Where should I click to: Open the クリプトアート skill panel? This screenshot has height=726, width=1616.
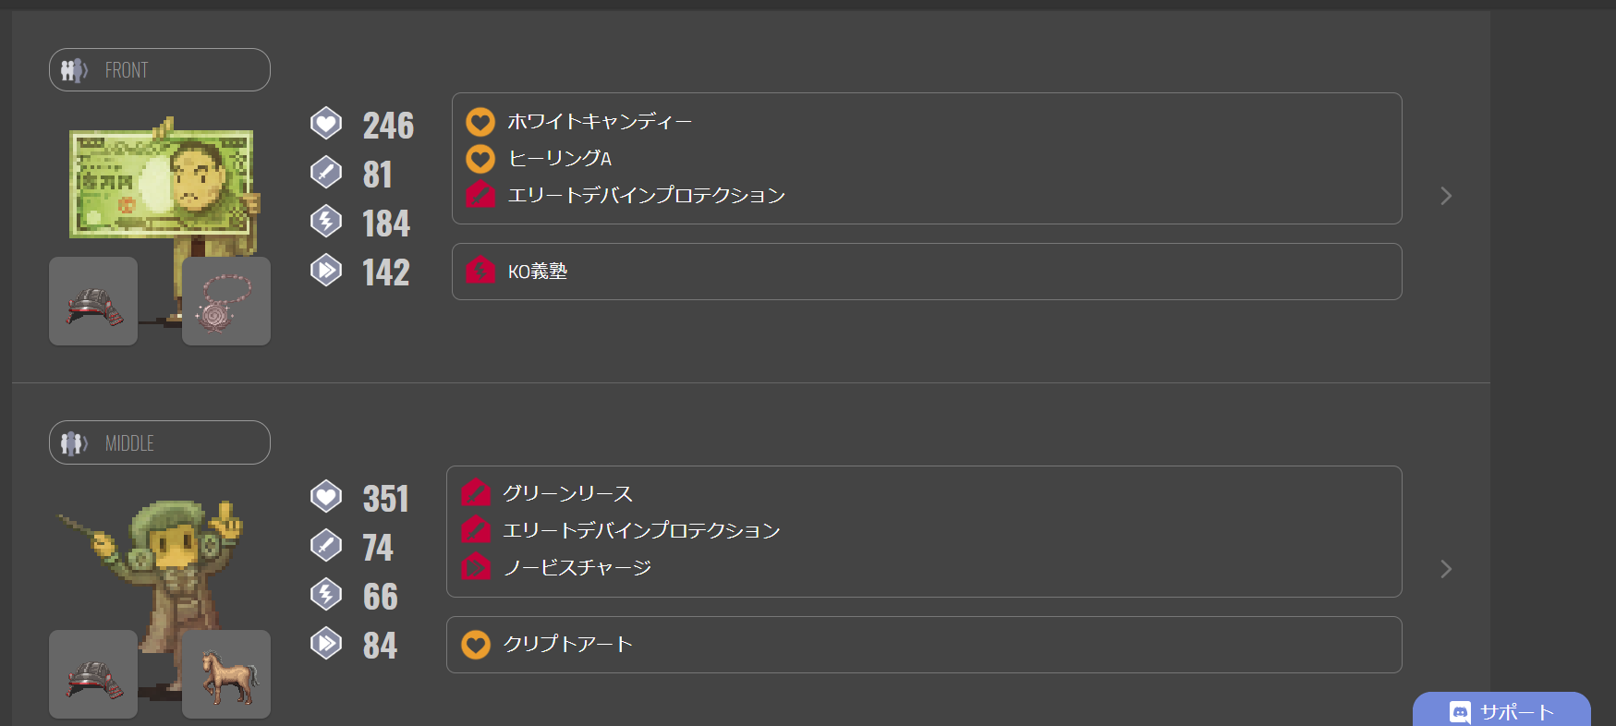924,645
